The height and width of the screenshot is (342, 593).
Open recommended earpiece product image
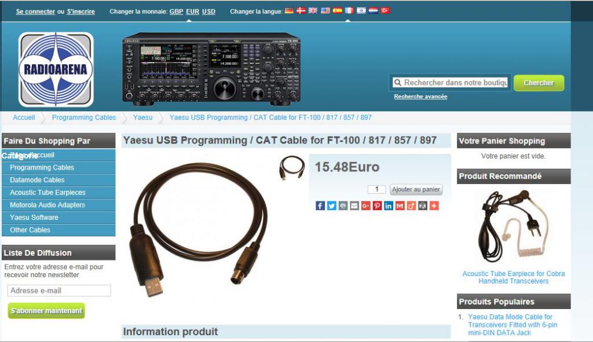tap(513, 227)
